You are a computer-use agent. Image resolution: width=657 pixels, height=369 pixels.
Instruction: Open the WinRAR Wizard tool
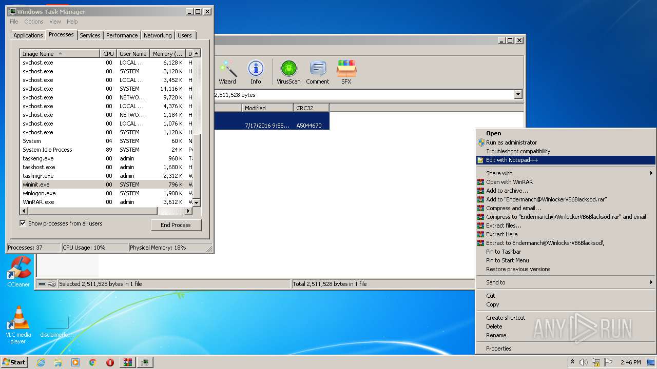[x=227, y=72]
